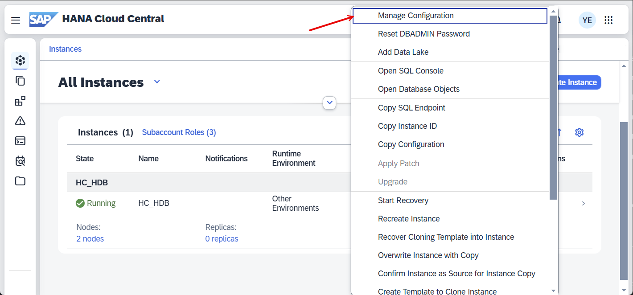
Task: Select Create Template to Clone Instance
Action: point(450,290)
